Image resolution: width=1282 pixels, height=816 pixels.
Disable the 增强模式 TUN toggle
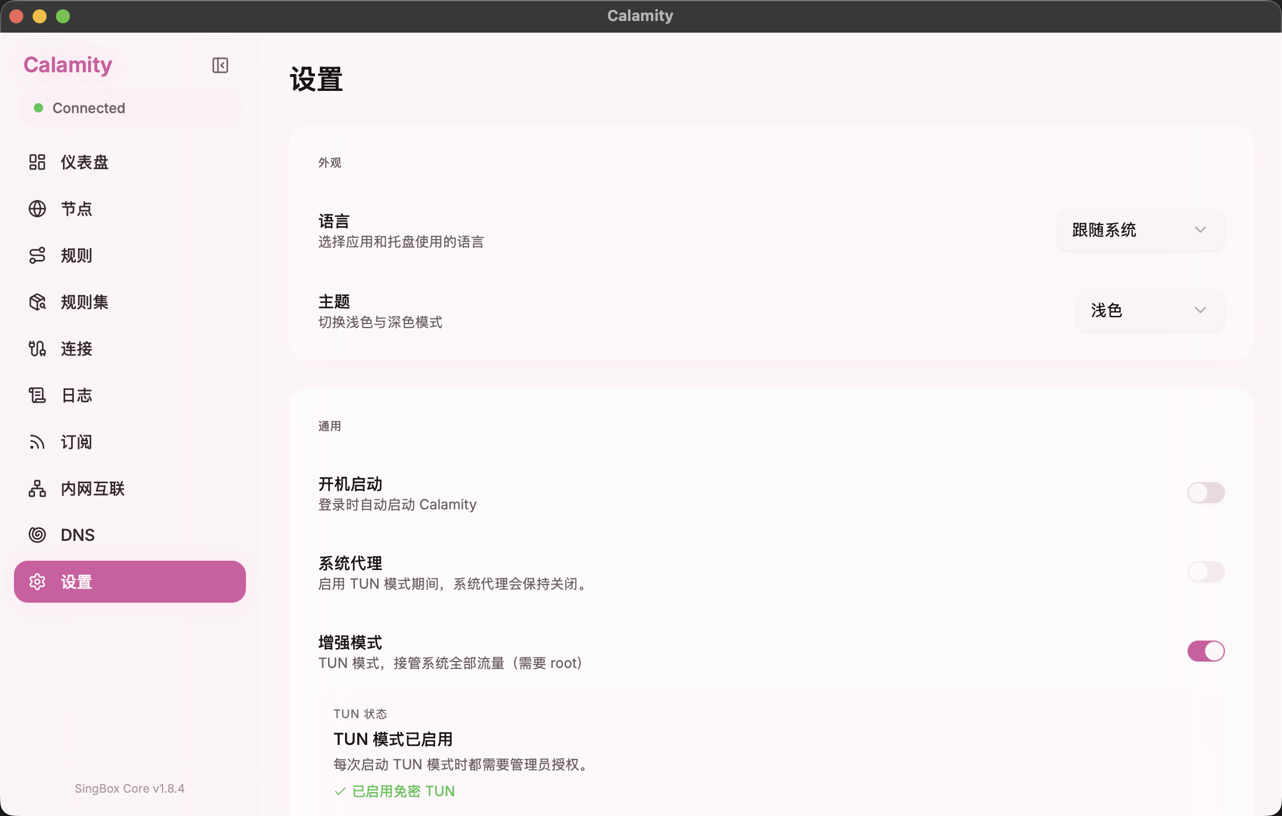[1206, 651]
